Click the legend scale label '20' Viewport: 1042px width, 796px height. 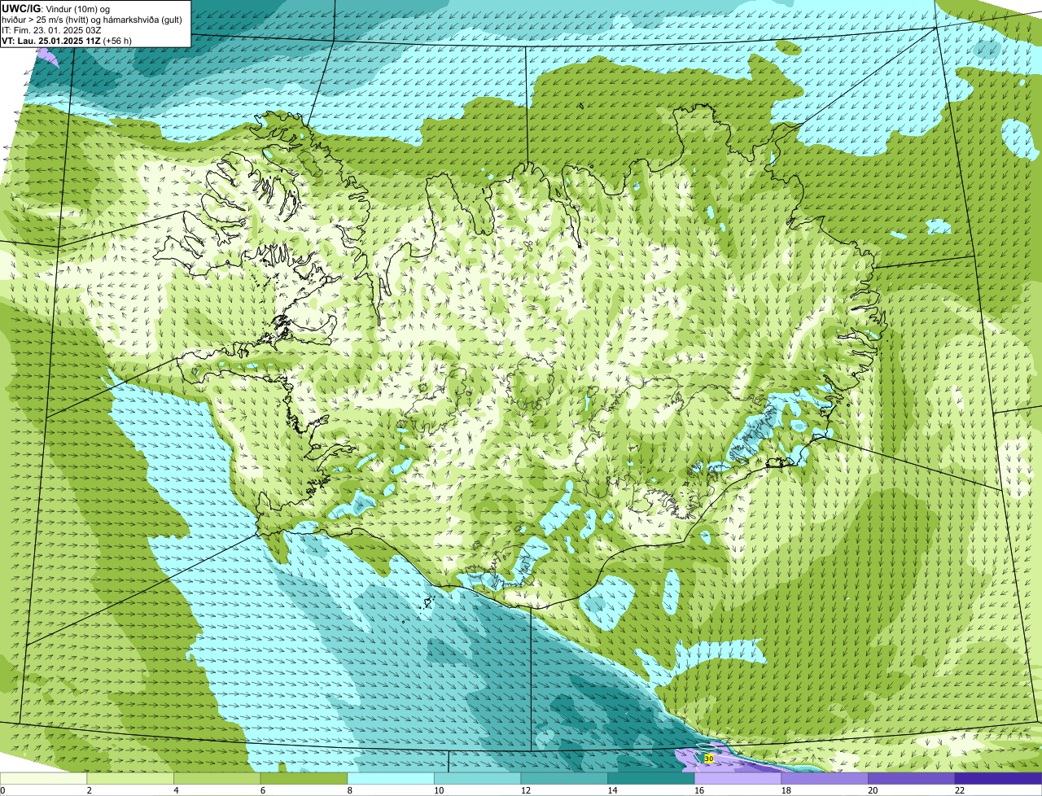[x=873, y=790]
